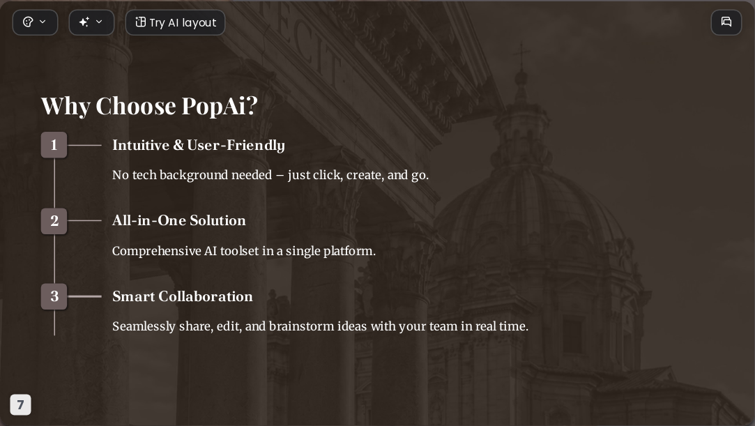Select the slide number 7 badge
This screenshot has width=755, height=426.
coord(20,404)
